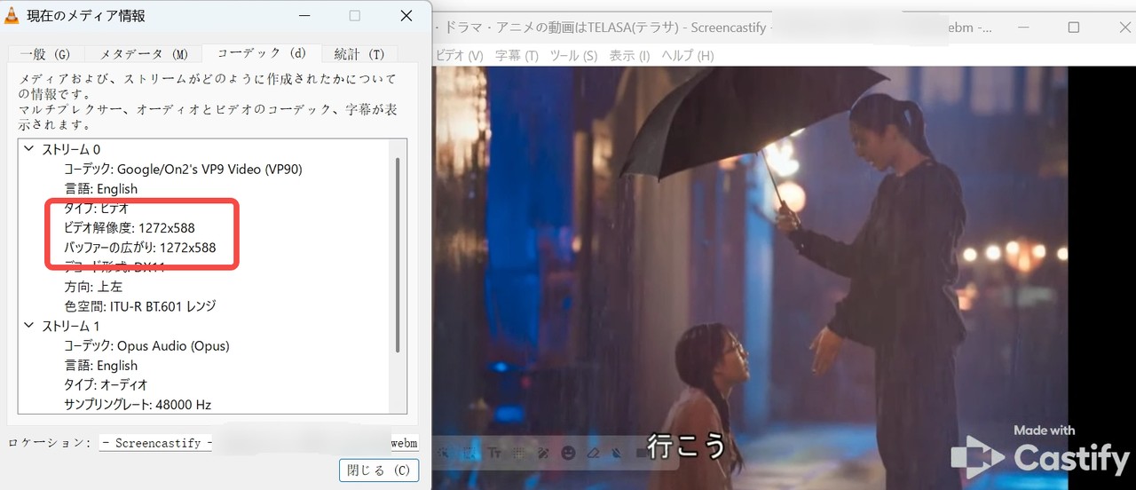The height and width of the screenshot is (490, 1136).
Task: Select the ストリーム 0 row label
Action: [71, 149]
